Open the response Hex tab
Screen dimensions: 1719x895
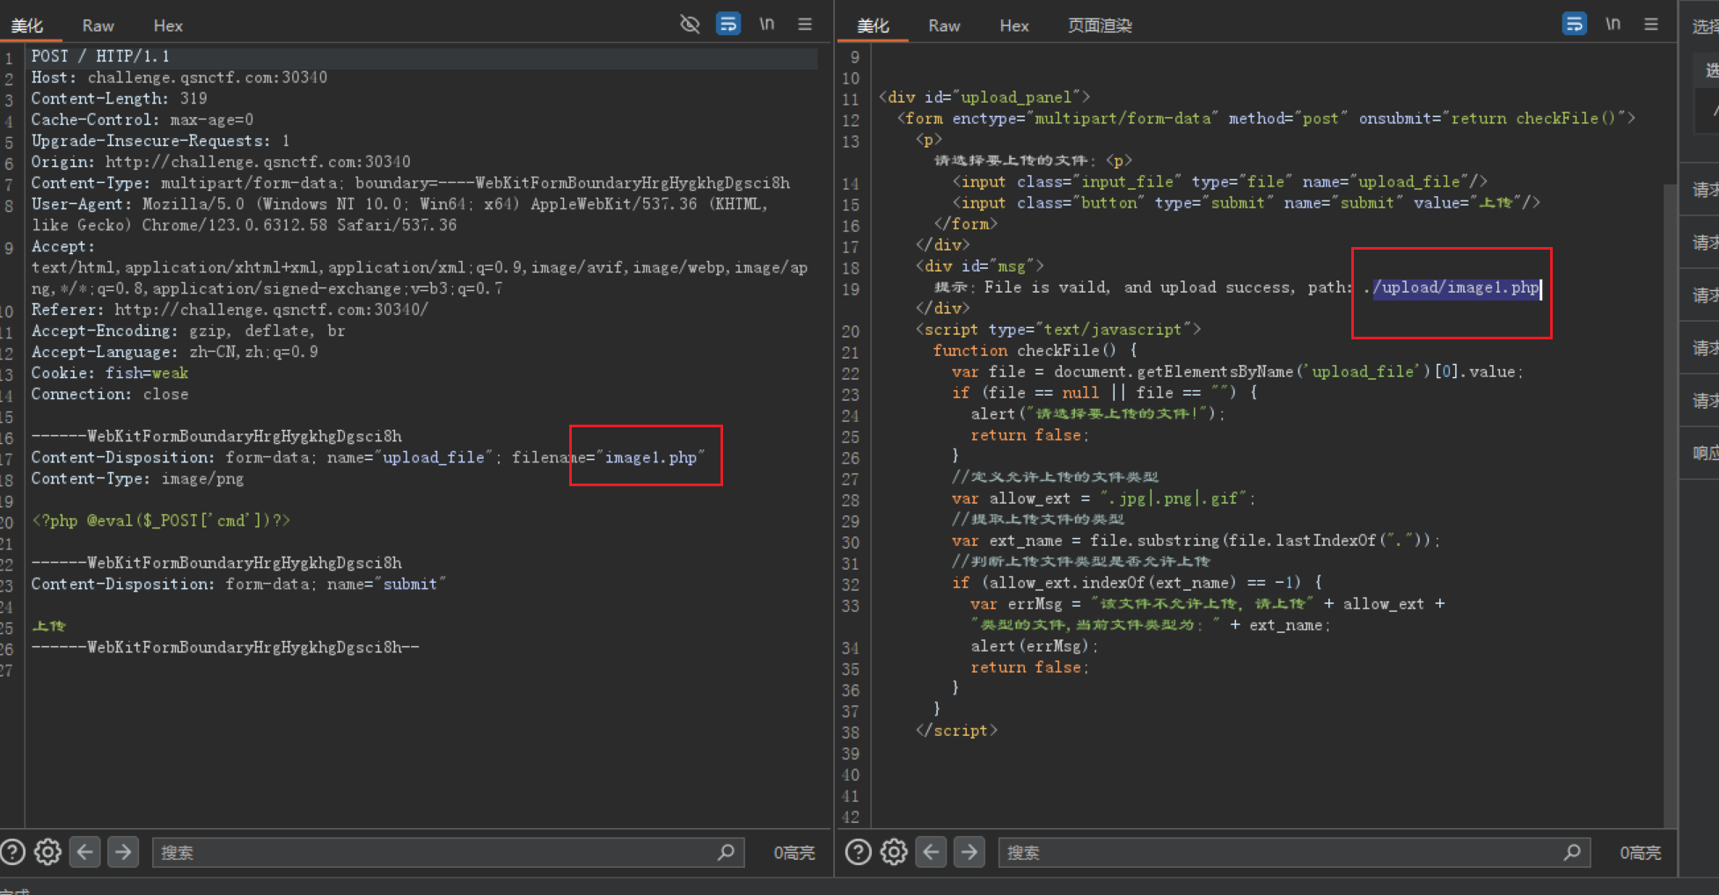coord(1014,25)
